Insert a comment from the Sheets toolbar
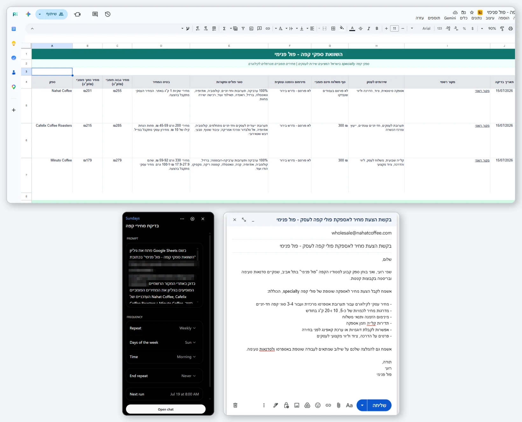 click(259, 28)
